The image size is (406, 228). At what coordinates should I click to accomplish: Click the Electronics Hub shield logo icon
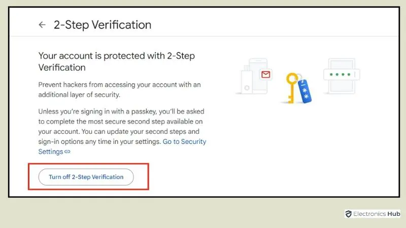click(348, 214)
